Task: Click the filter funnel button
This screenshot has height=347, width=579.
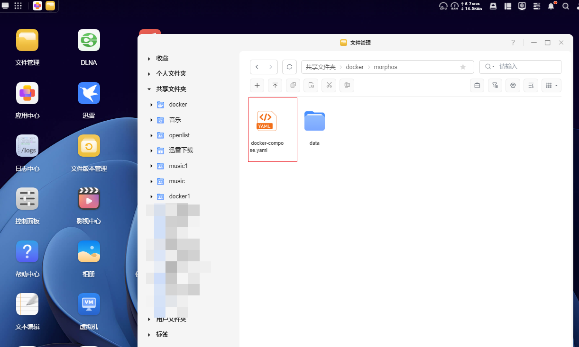Action: coord(495,85)
